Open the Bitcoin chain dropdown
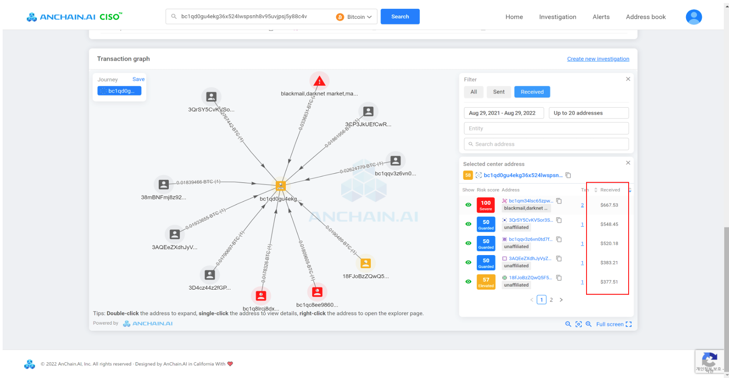 pos(354,17)
